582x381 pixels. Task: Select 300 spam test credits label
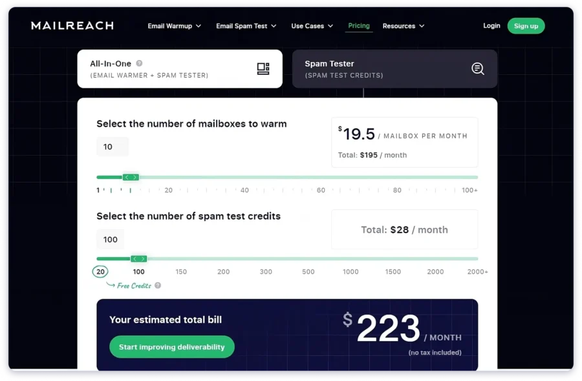coord(266,272)
